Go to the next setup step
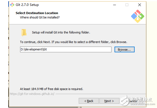Image resolution: width=157 pixels, height=108 pixels. (109, 101)
